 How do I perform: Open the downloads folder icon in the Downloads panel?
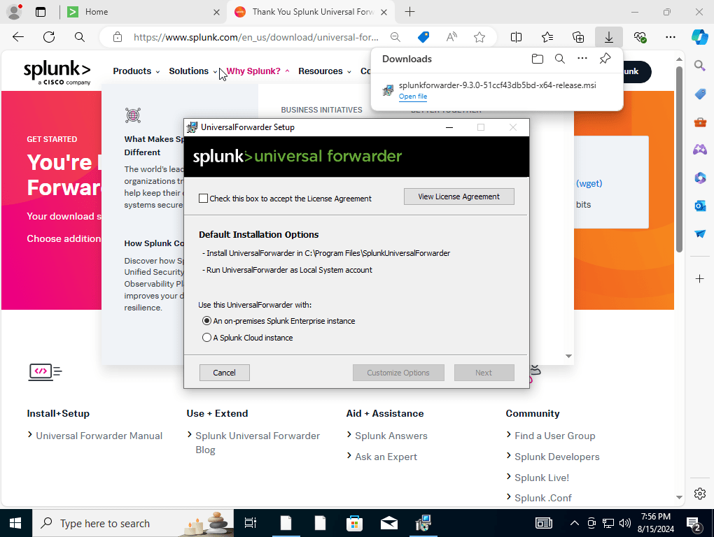tap(538, 59)
